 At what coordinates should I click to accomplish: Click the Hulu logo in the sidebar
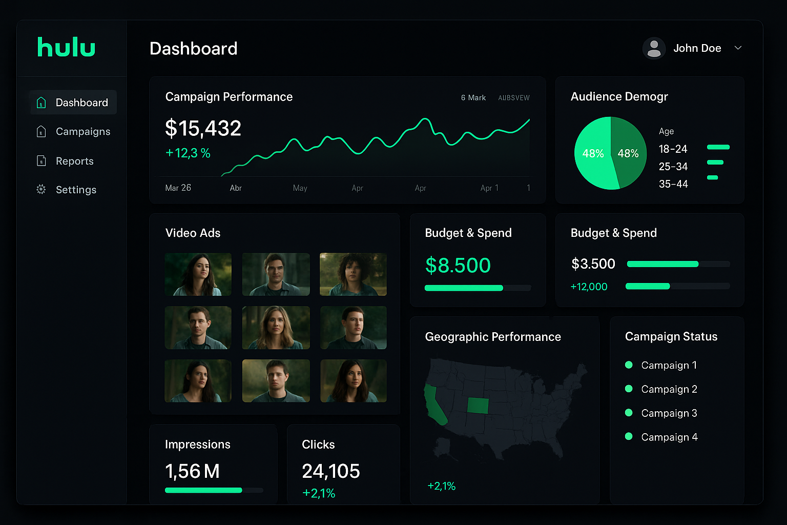(x=66, y=47)
